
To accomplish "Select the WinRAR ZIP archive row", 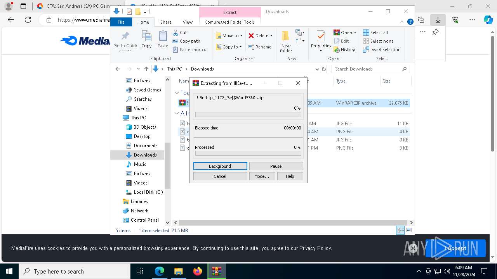I will click(x=294, y=103).
